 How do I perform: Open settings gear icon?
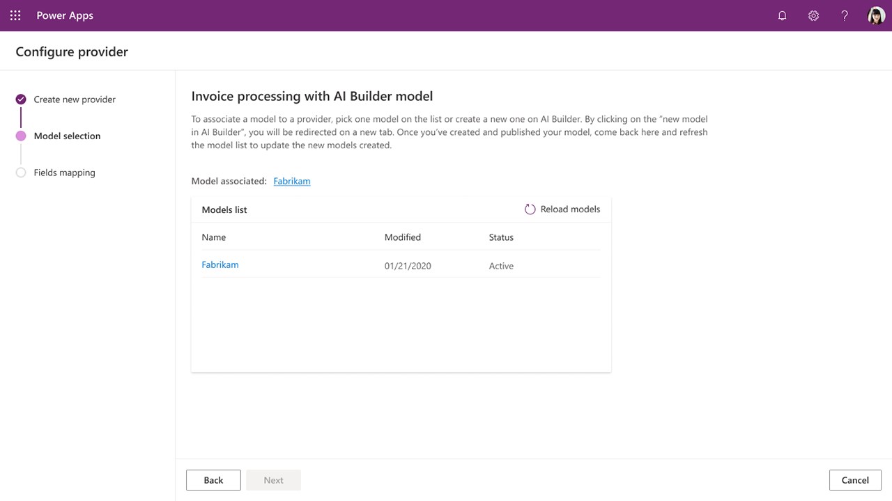tap(813, 15)
